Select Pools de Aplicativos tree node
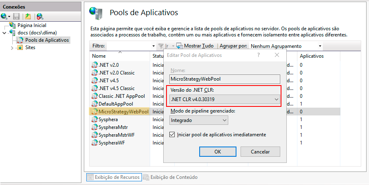 click(x=47, y=40)
